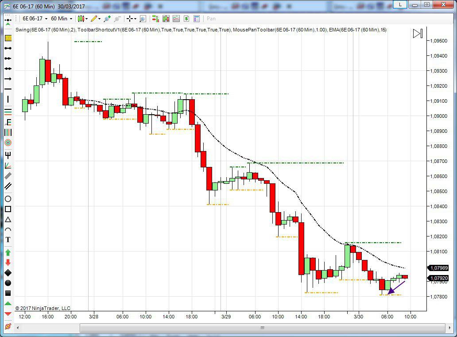Select the Trend channel tool

8,186
